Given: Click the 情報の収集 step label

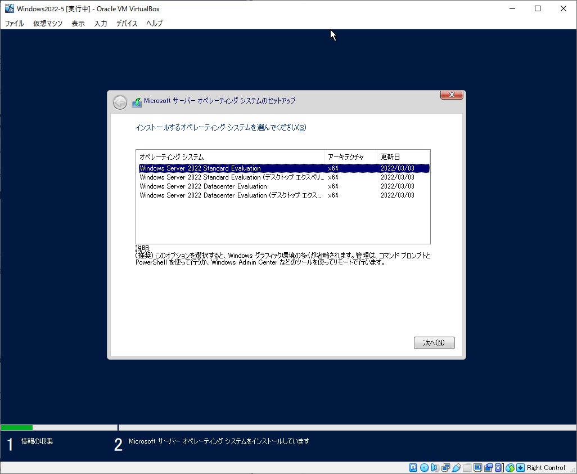Looking at the screenshot, I should (x=37, y=441).
